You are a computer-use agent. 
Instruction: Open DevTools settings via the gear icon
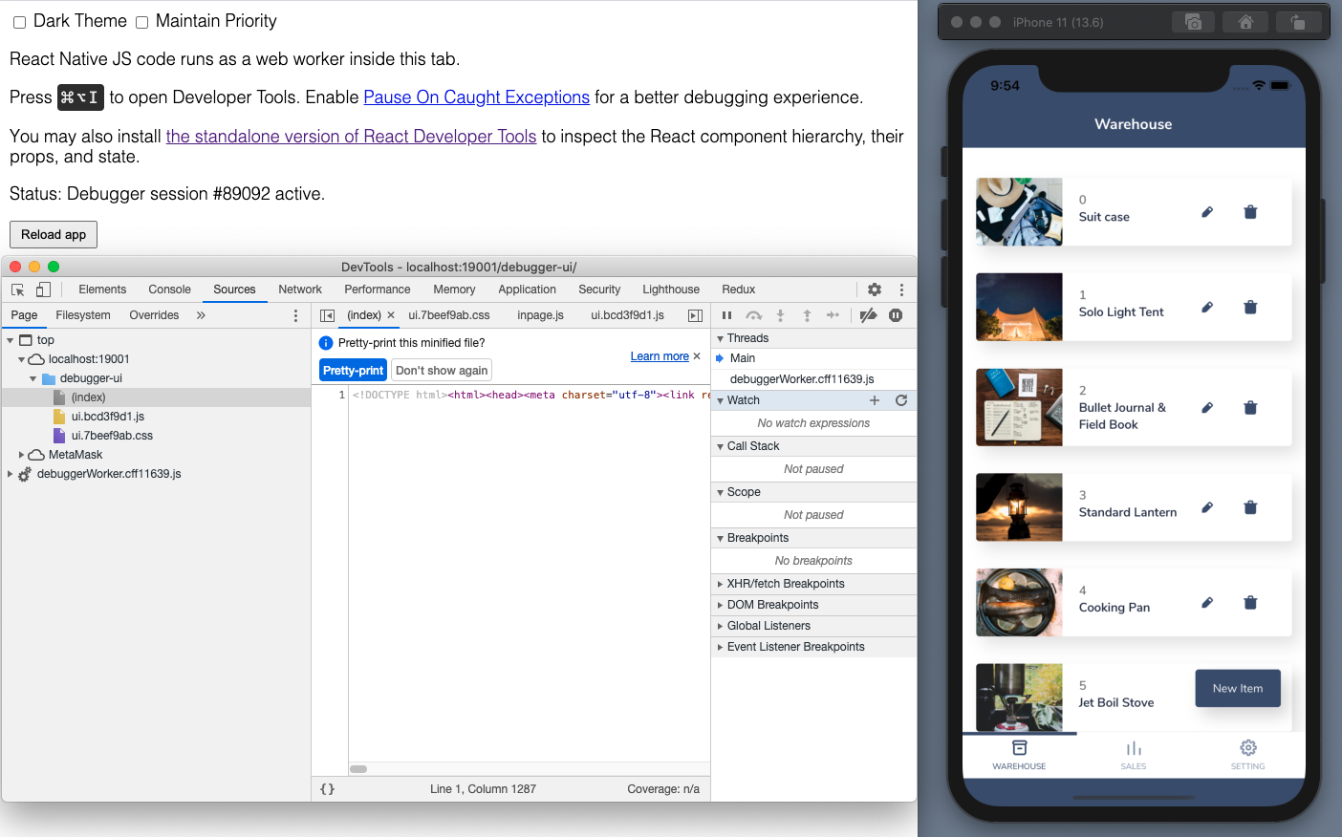coord(874,289)
